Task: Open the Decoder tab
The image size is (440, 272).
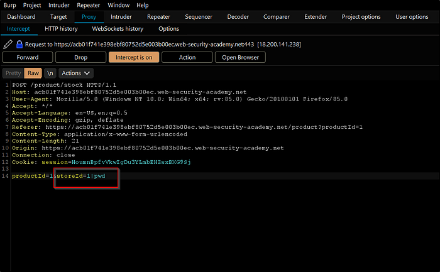Action: (x=238, y=17)
